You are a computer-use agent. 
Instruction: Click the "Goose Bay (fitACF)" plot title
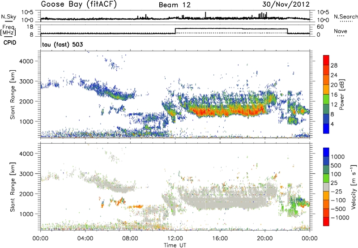pos(79,4)
